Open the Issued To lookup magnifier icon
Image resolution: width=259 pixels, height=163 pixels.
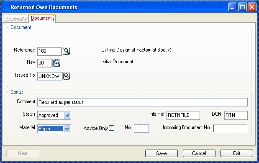67,76
